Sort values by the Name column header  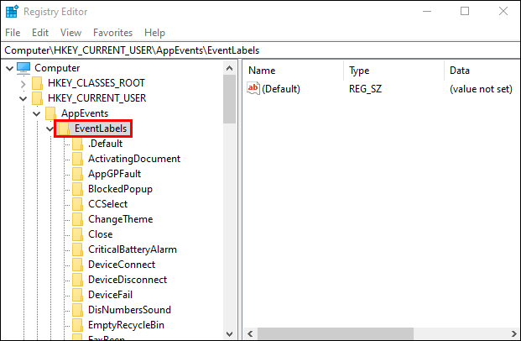(294, 71)
